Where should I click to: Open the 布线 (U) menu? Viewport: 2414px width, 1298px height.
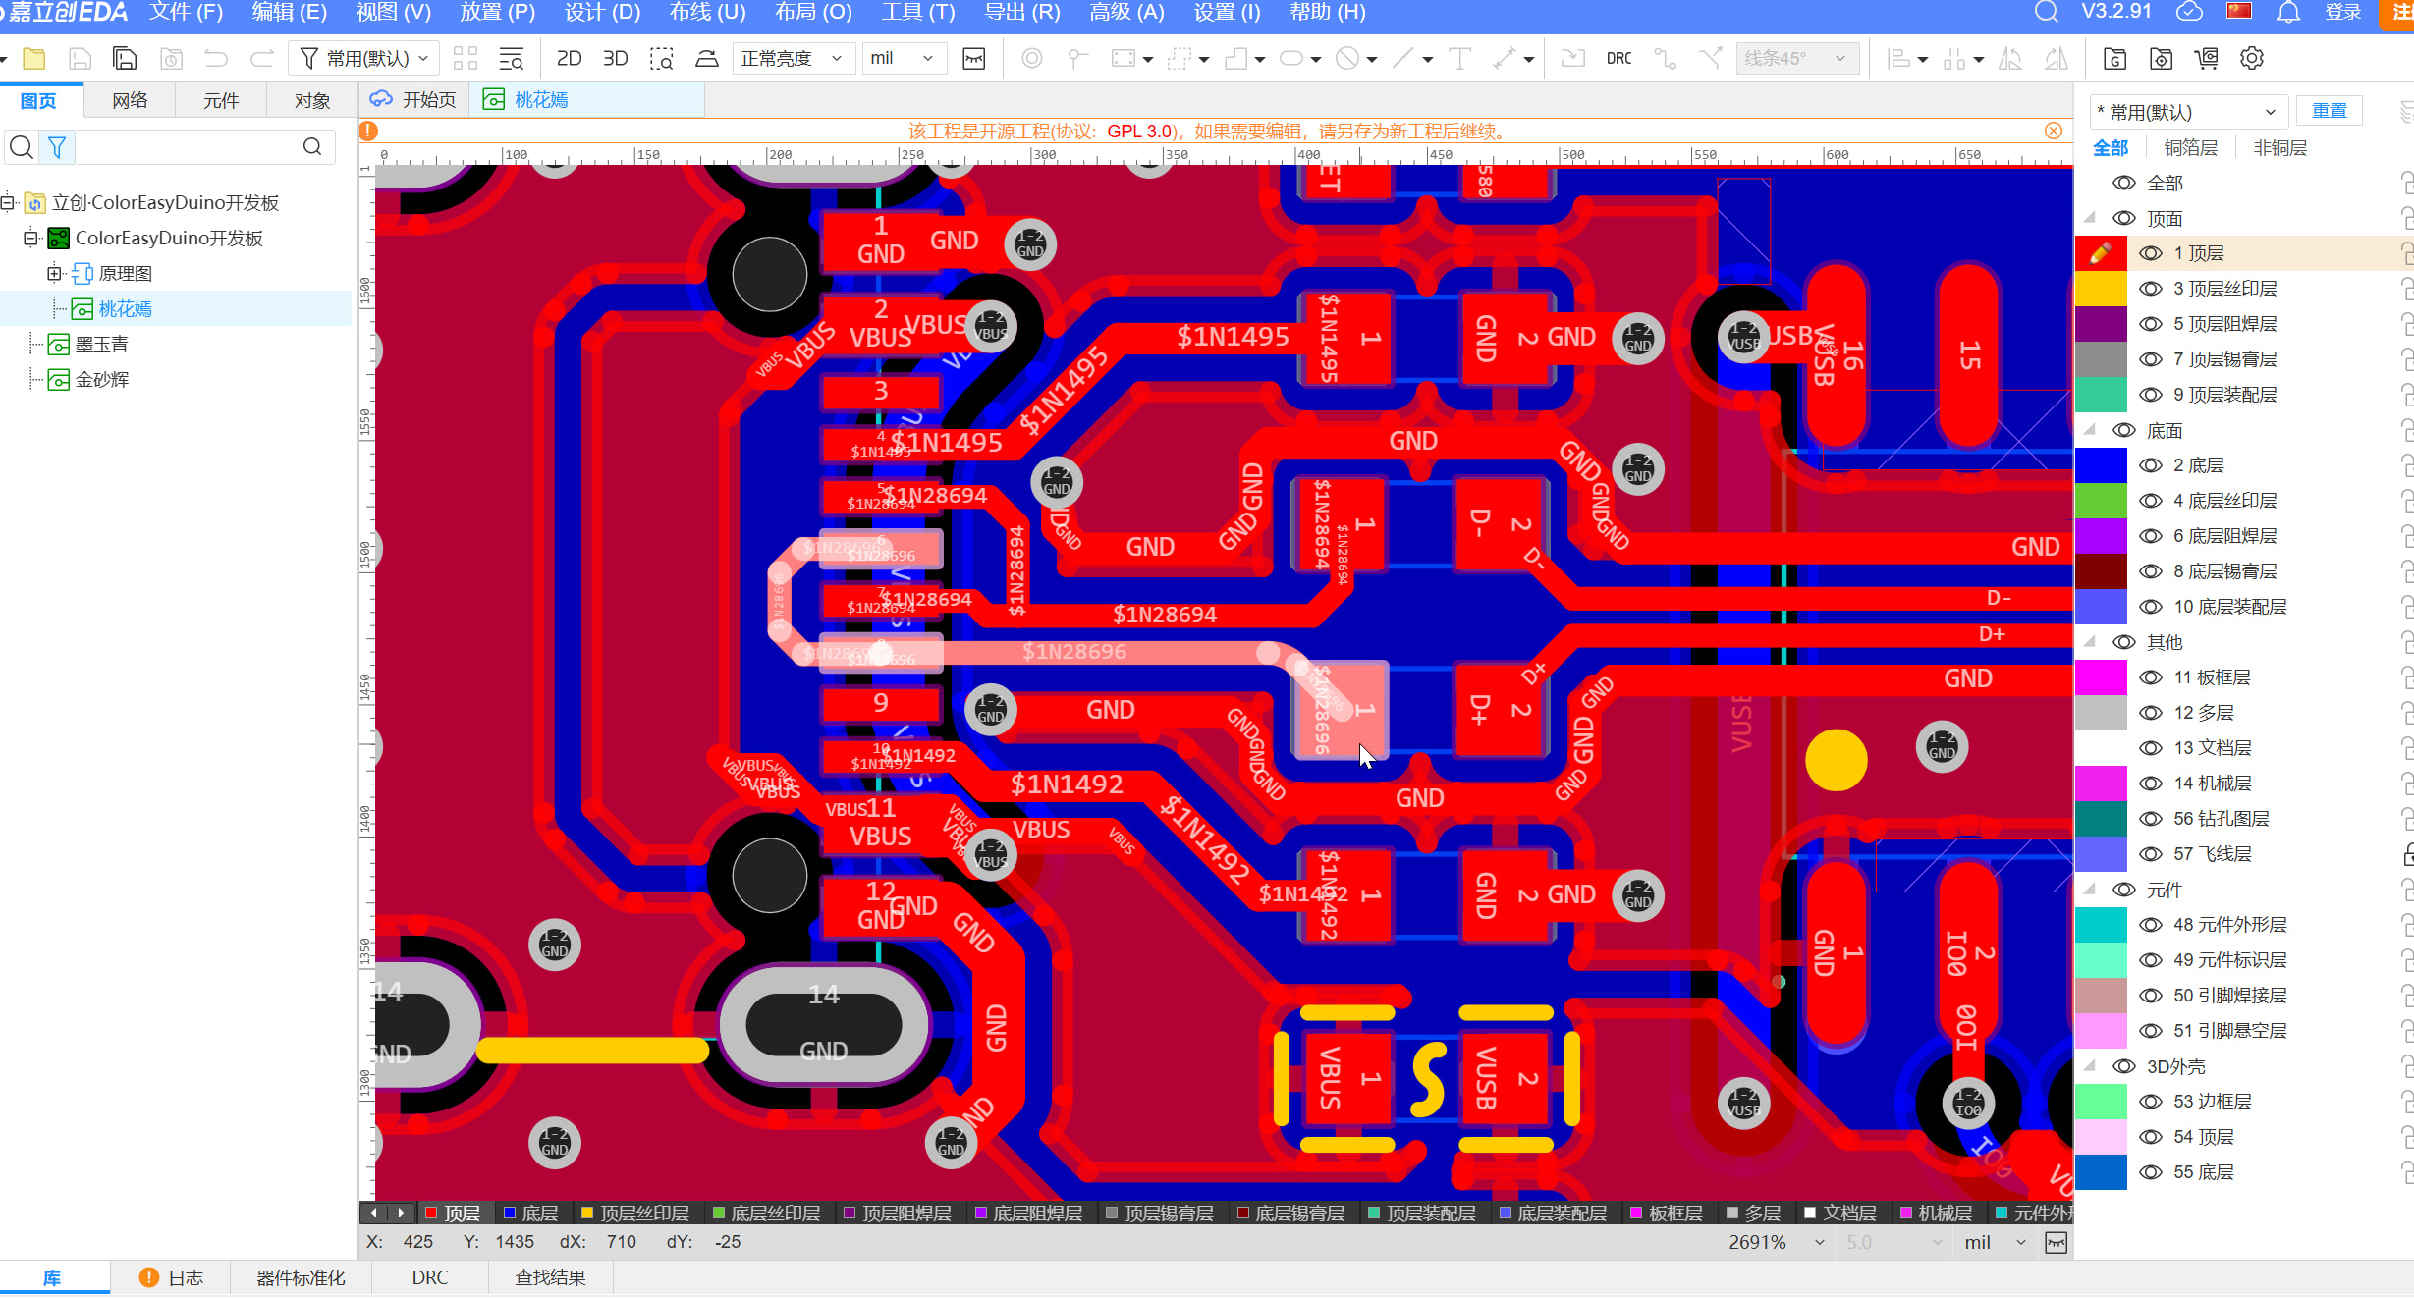click(707, 13)
